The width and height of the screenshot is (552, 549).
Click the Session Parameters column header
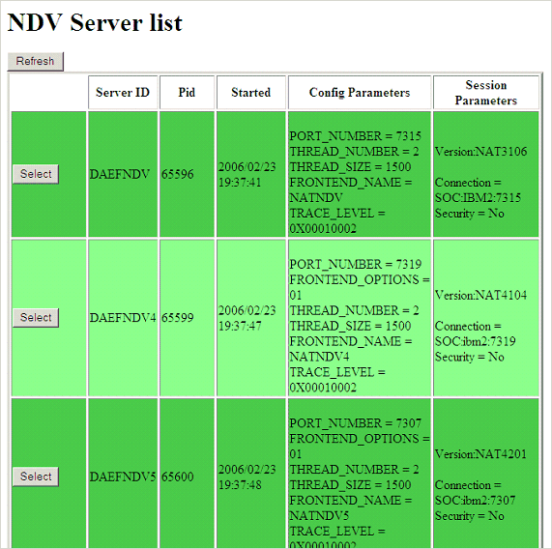(x=486, y=93)
